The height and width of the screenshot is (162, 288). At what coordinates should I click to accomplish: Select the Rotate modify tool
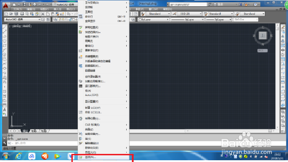point(283,55)
